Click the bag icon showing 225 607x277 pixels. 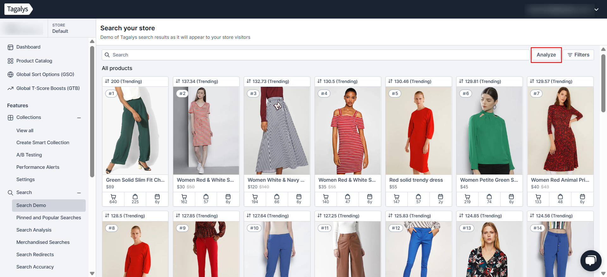point(135,197)
